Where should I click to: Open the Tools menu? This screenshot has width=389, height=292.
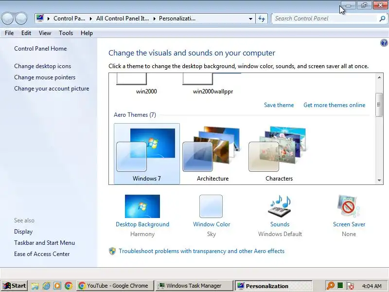click(66, 33)
